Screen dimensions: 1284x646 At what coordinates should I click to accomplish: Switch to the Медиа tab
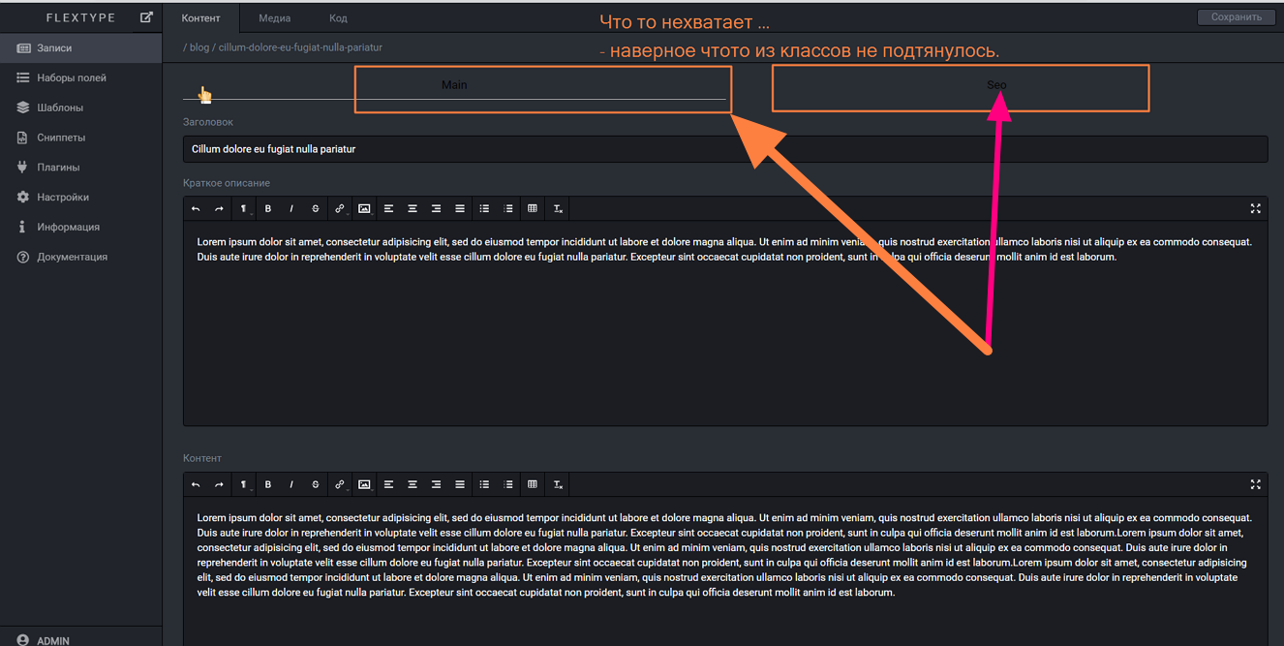pos(274,17)
